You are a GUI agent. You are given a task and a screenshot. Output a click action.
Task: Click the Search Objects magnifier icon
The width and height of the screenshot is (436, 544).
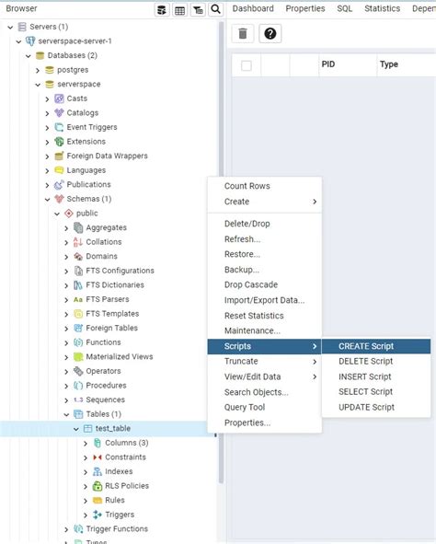pyautogui.click(x=215, y=10)
